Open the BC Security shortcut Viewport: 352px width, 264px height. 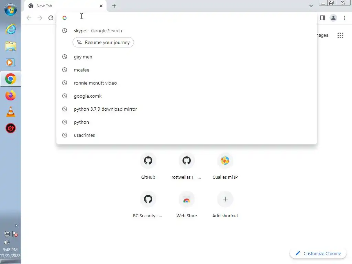148,205
